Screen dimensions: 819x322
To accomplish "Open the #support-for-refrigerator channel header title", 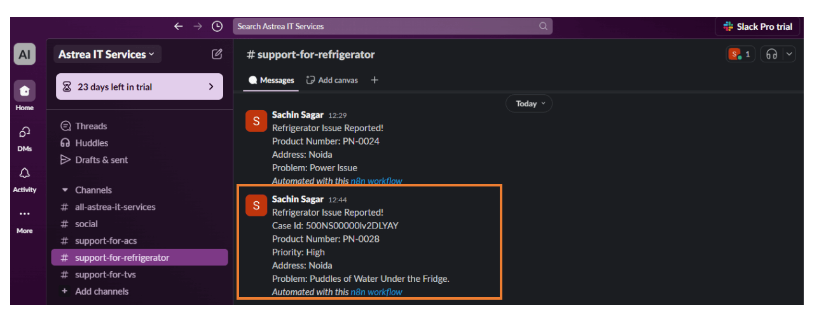I will 310,55.
